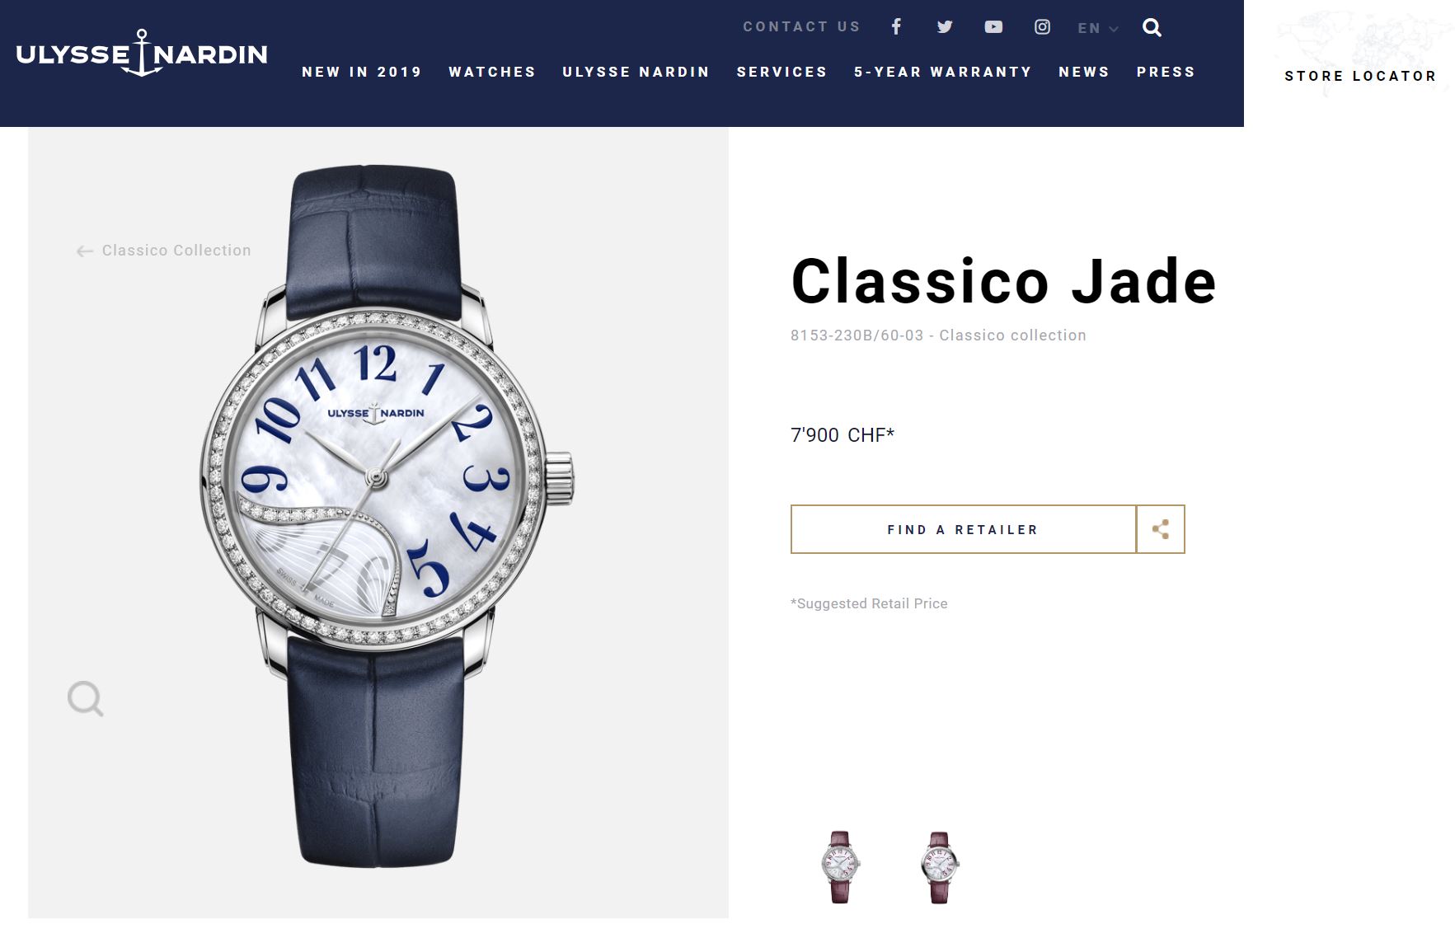The image size is (1455, 943).
Task: Open the Instagram icon link
Action: [1042, 27]
